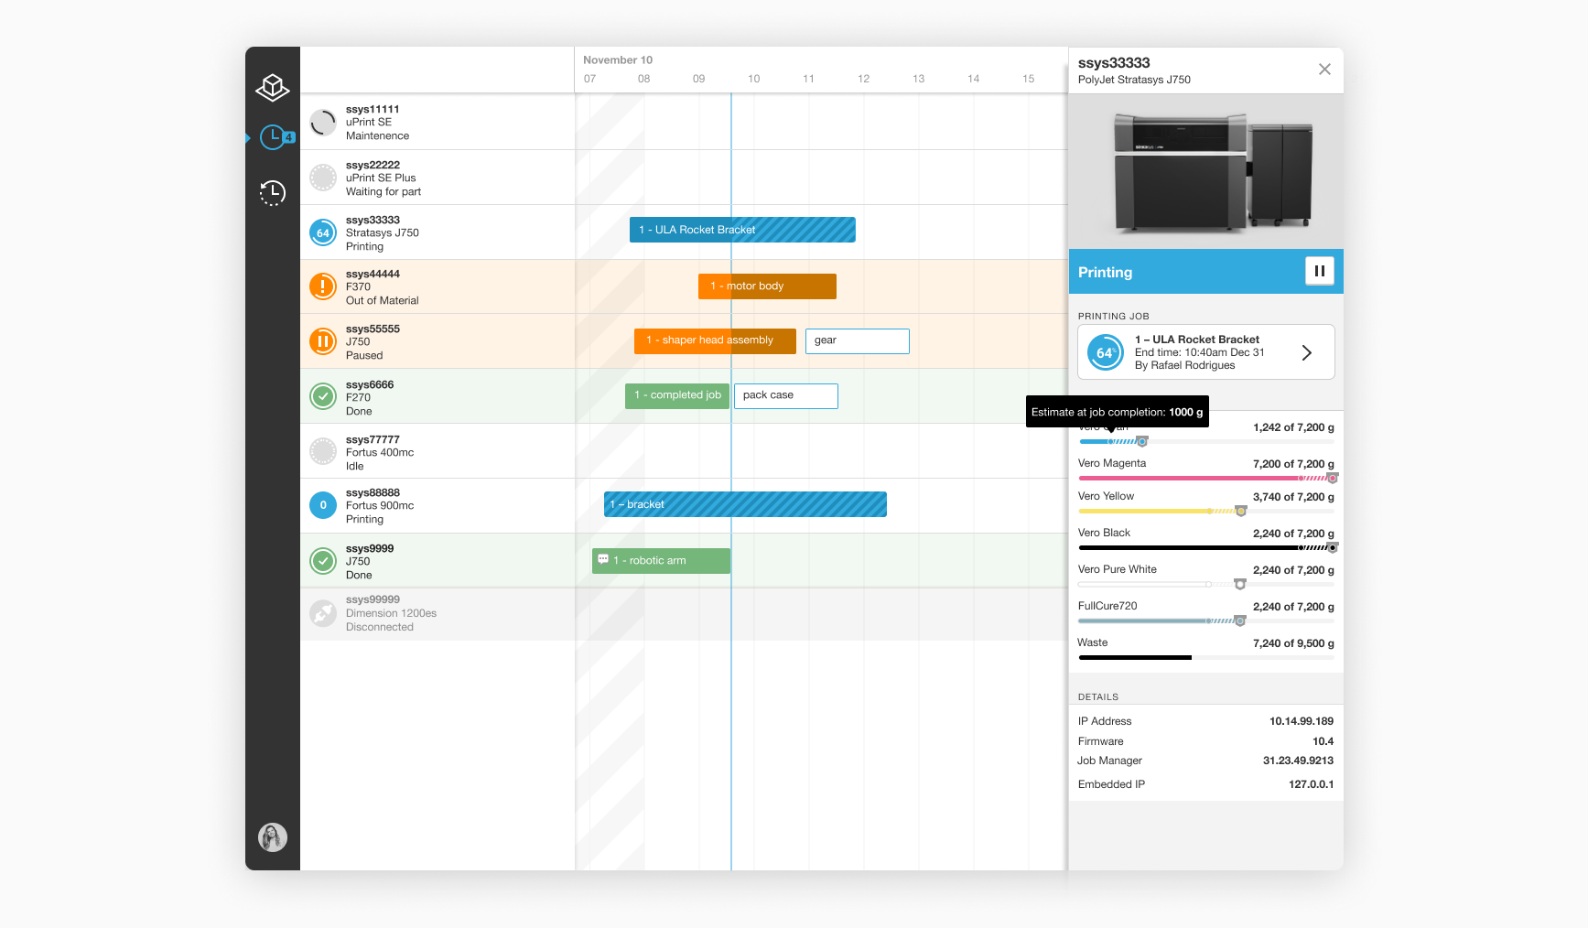
Task: Select the completed job bar
Action: (677, 396)
